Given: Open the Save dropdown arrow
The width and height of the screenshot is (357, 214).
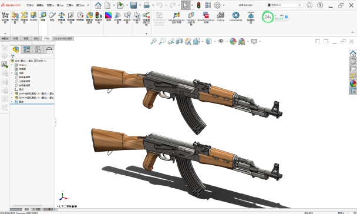Looking at the screenshot, I should [x=140, y=5].
